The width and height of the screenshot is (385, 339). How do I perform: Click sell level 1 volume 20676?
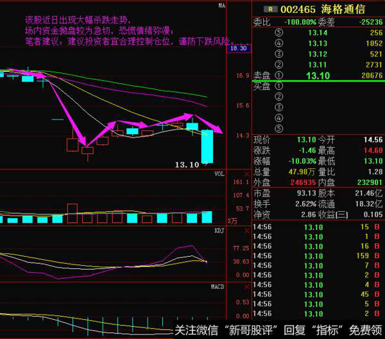(x=372, y=75)
